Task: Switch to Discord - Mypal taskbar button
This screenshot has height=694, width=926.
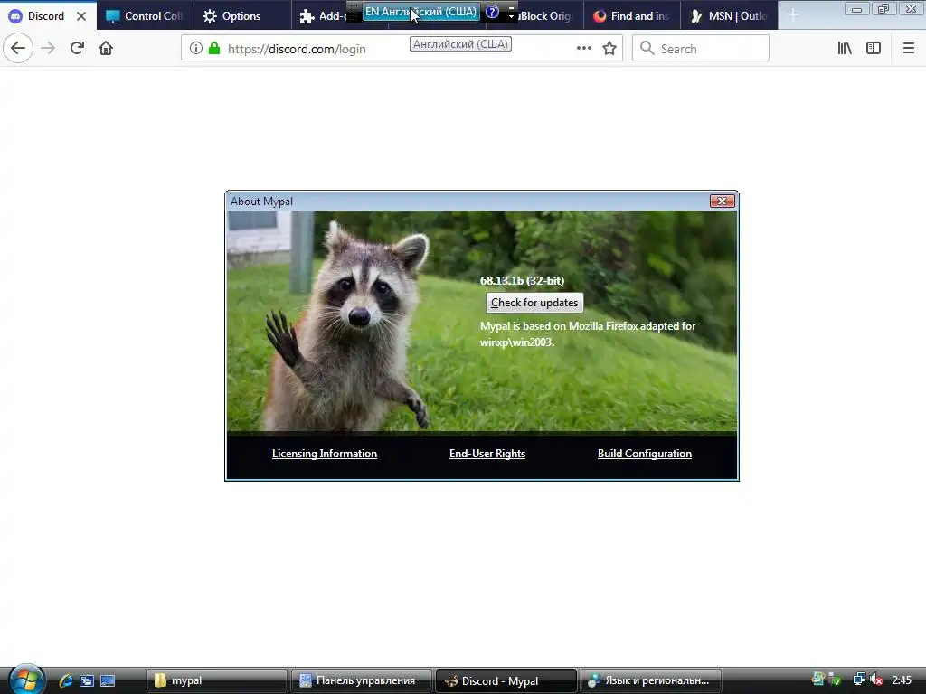Action: pos(506,680)
